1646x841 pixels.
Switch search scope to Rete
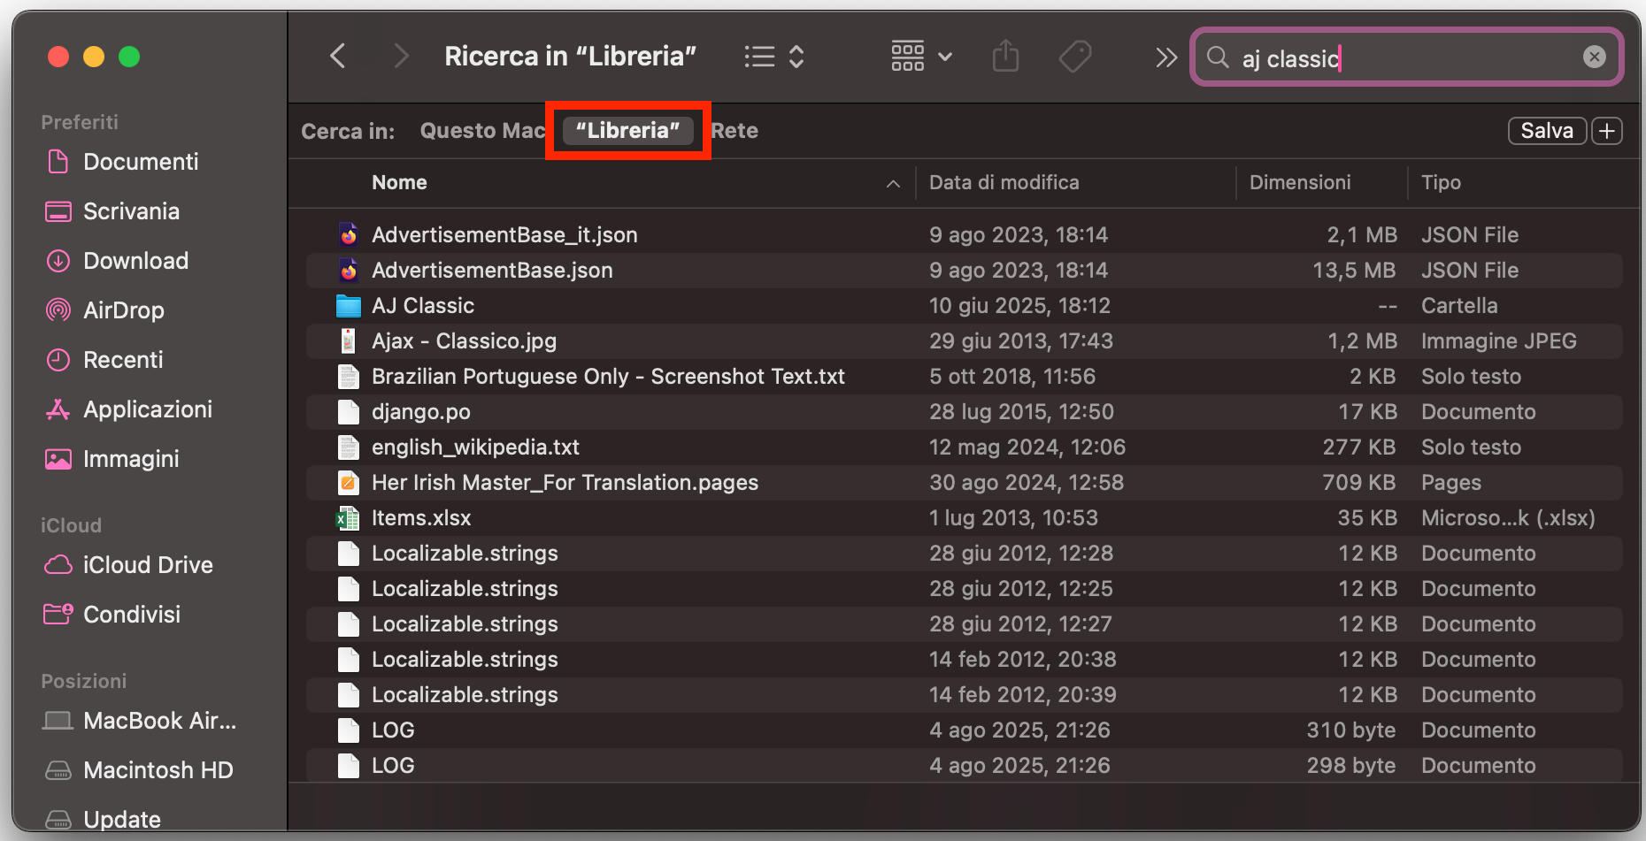[x=735, y=131]
